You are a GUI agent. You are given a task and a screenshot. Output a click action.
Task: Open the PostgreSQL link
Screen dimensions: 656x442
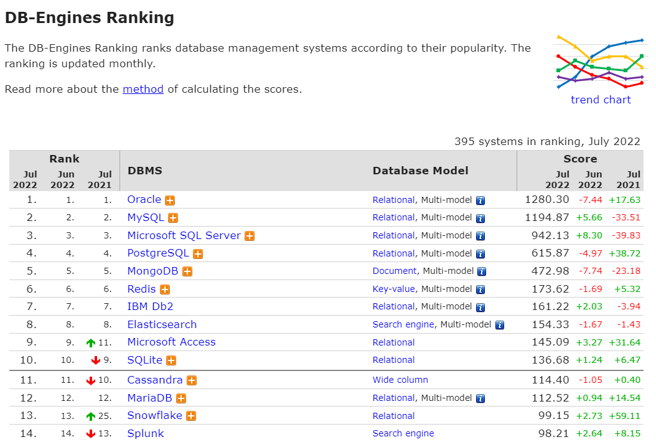tap(158, 253)
